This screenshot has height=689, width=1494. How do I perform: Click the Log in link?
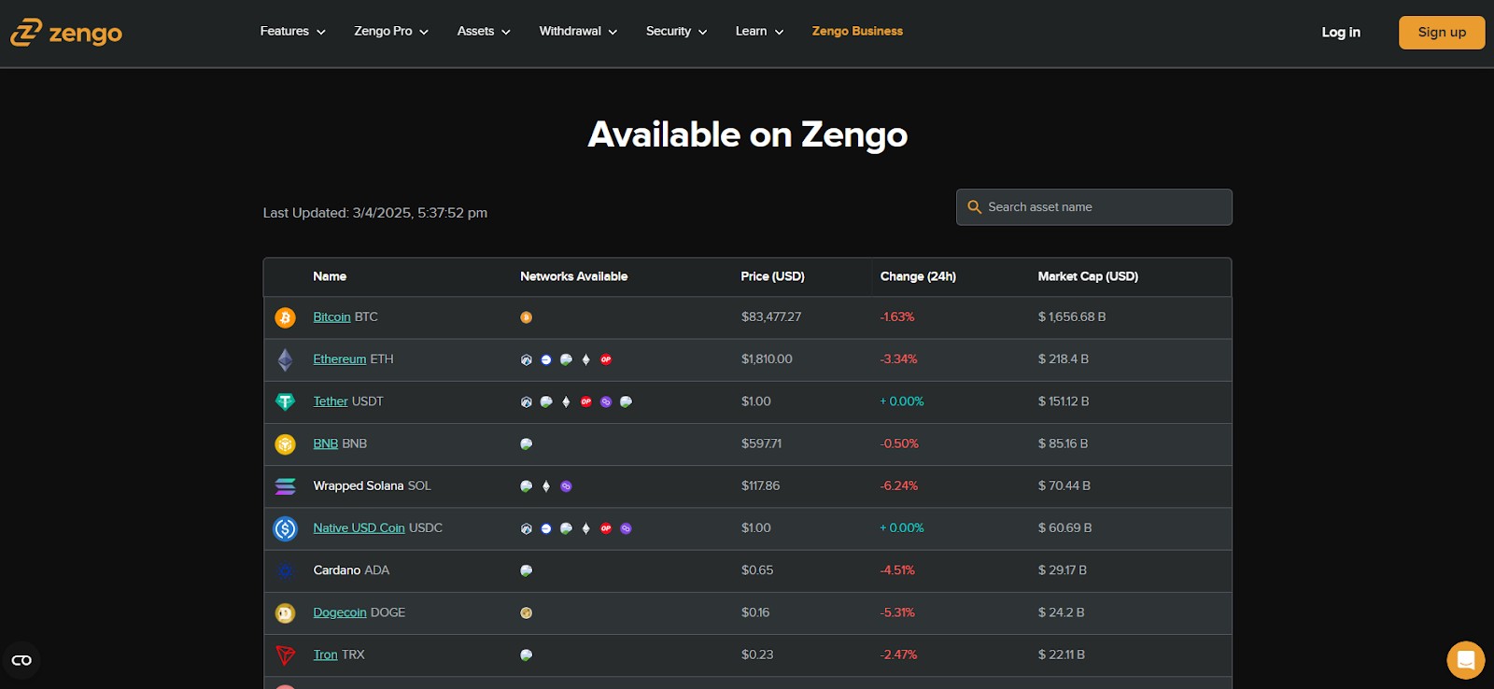pos(1341,32)
